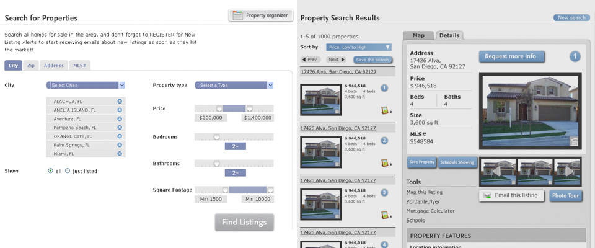
Task: Open house thumbnail of listing 3
Action: (x=320, y=205)
